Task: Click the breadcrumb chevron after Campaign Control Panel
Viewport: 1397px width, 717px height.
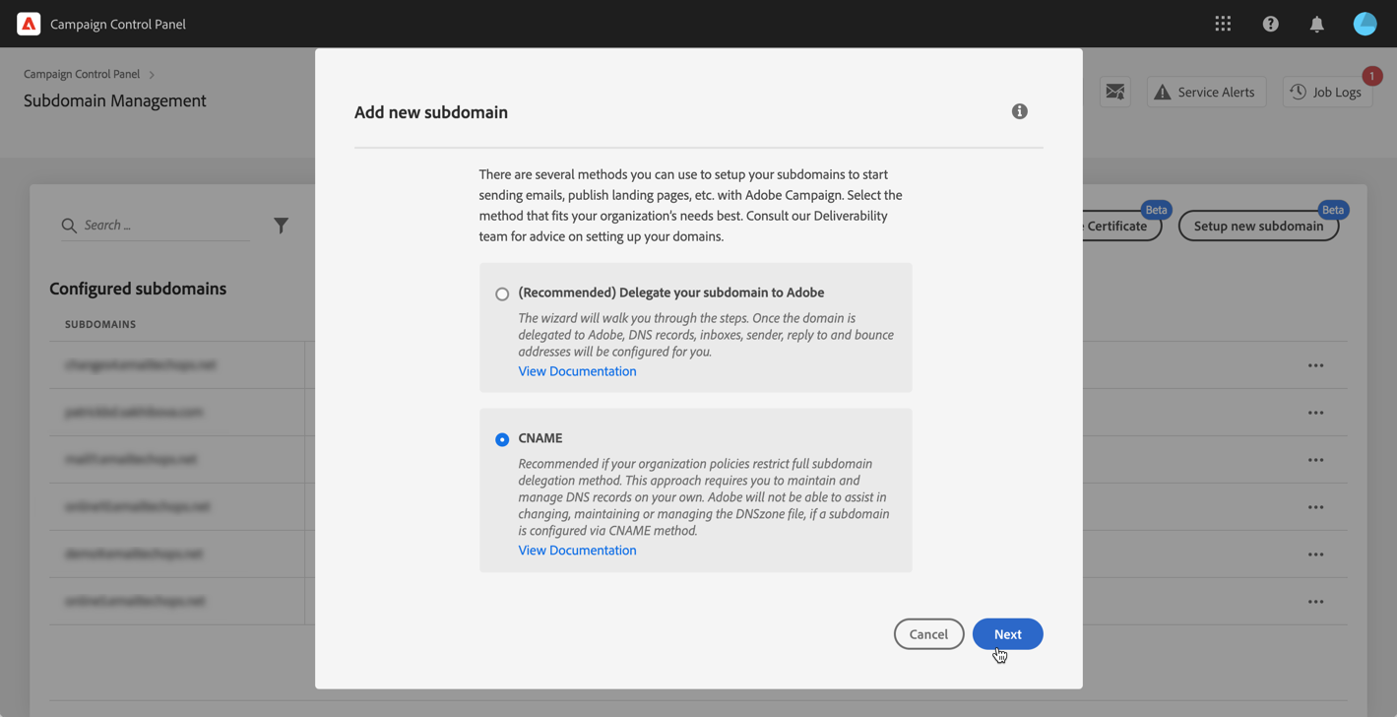Action: click(x=152, y=75)
